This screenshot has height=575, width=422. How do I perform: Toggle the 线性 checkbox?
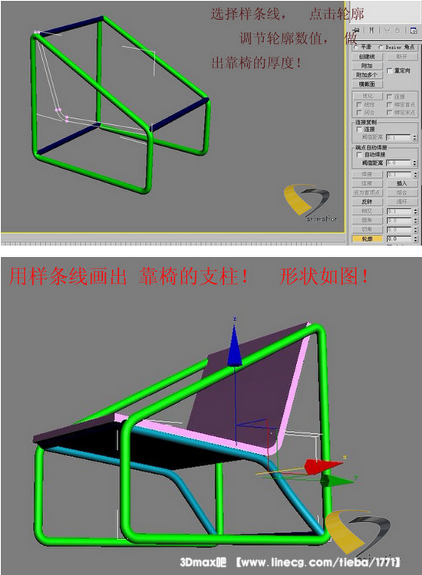[x=358, y=105]
